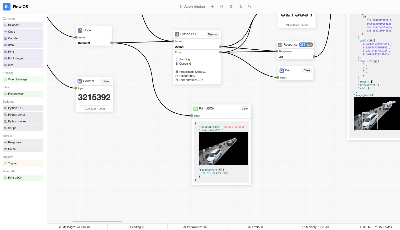Click the bug/debug icon in the top toolbar
Screen dimensions: 400x230
pos(231,6)
